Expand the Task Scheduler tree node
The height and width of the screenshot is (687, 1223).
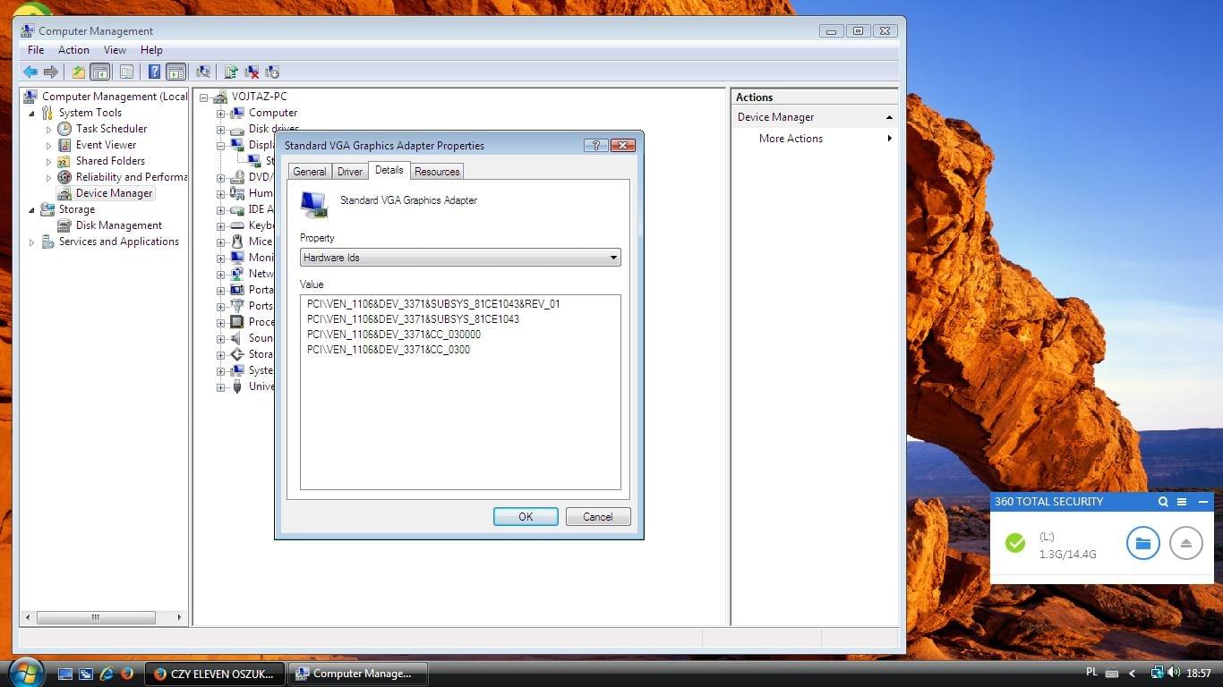tap(49, 130)
